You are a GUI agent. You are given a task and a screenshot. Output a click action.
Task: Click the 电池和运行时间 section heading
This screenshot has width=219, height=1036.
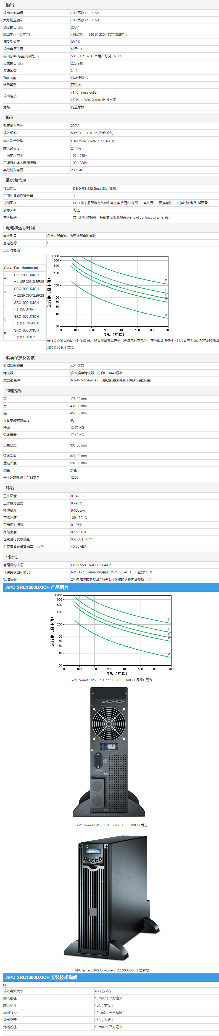click(20, 228)
